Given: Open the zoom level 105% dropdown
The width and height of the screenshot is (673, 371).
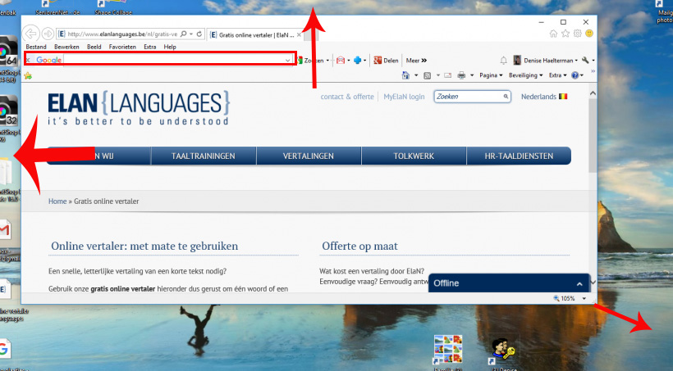Looking at the screenshot, I should coord(584,298).
